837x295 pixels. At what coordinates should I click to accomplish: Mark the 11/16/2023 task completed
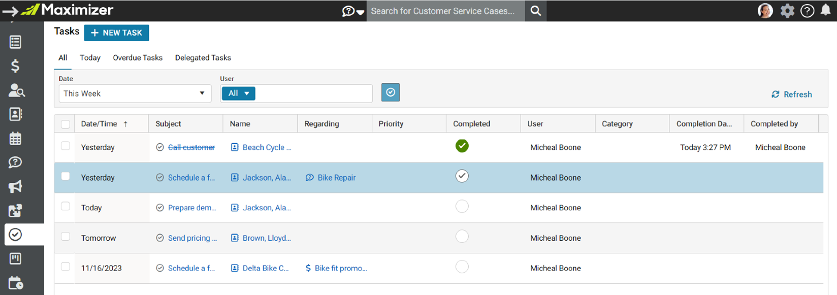point(462,267)
